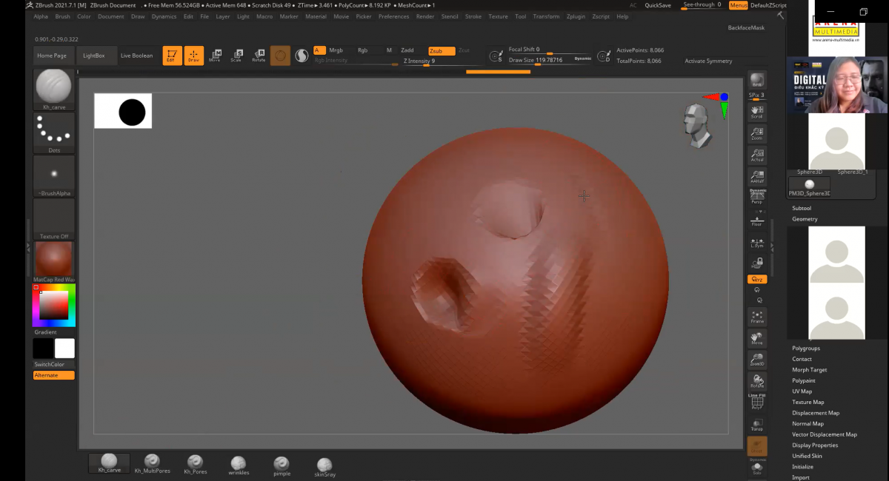
Task: Toggle the Mrgb channel button
Action: point(336,50)
